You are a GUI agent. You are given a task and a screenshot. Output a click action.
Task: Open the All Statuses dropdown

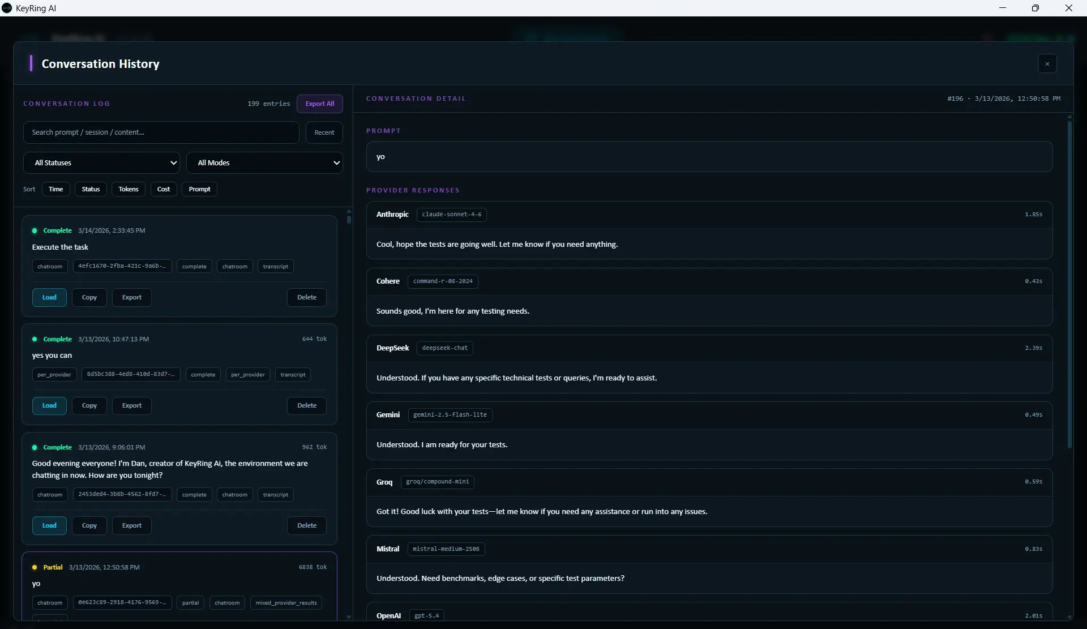click(101, 163)
